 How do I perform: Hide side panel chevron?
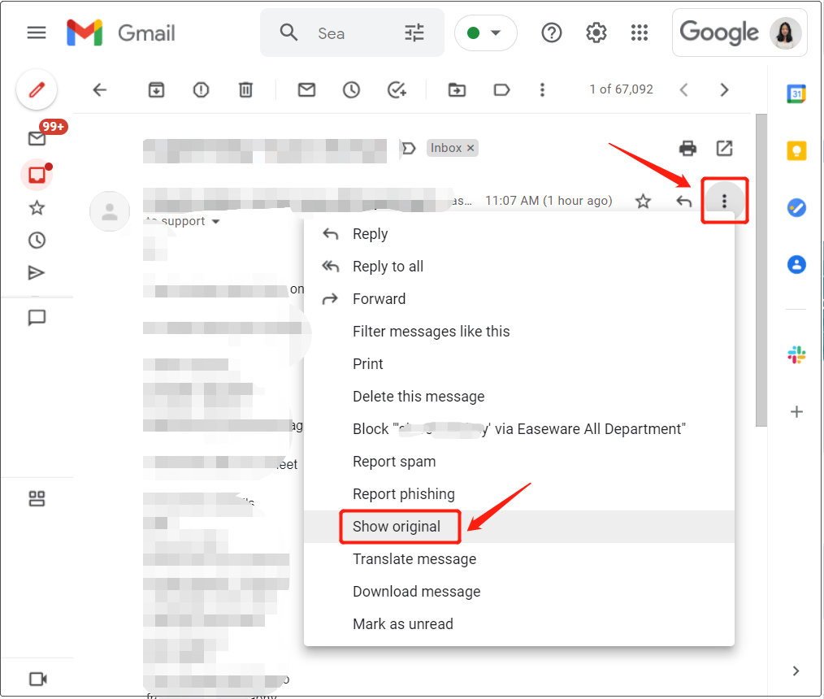tap(796, 671)
